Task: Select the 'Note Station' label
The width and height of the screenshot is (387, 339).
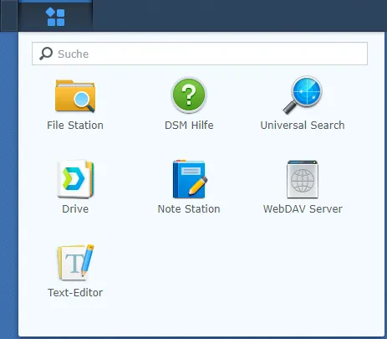Action: click(x=189, y=209)
